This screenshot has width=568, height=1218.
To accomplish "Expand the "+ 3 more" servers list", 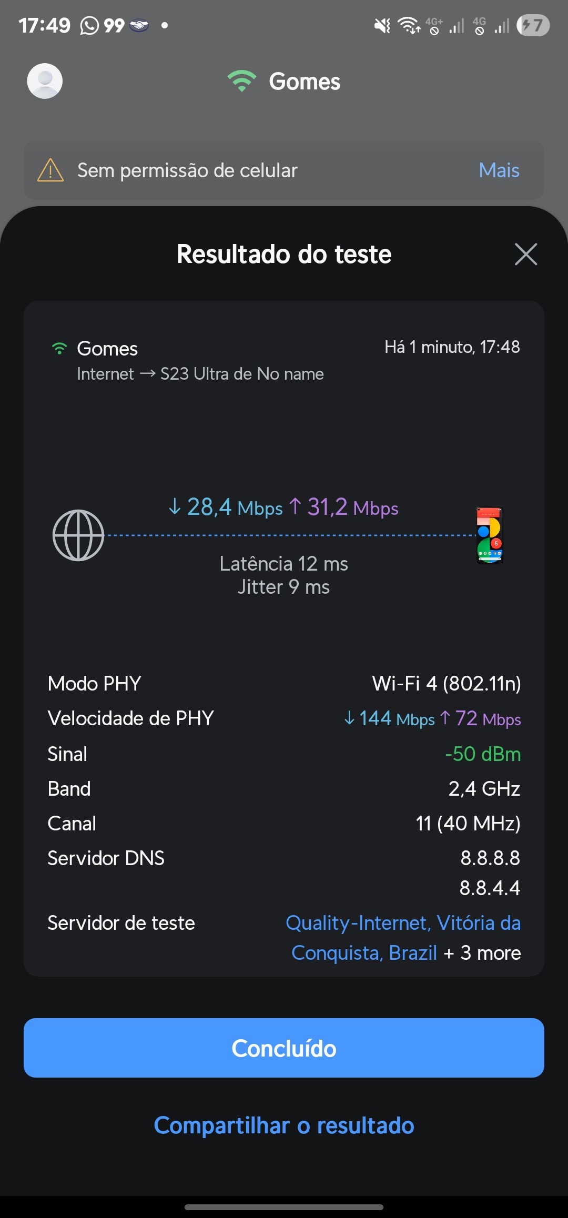I will coord(482,953).
